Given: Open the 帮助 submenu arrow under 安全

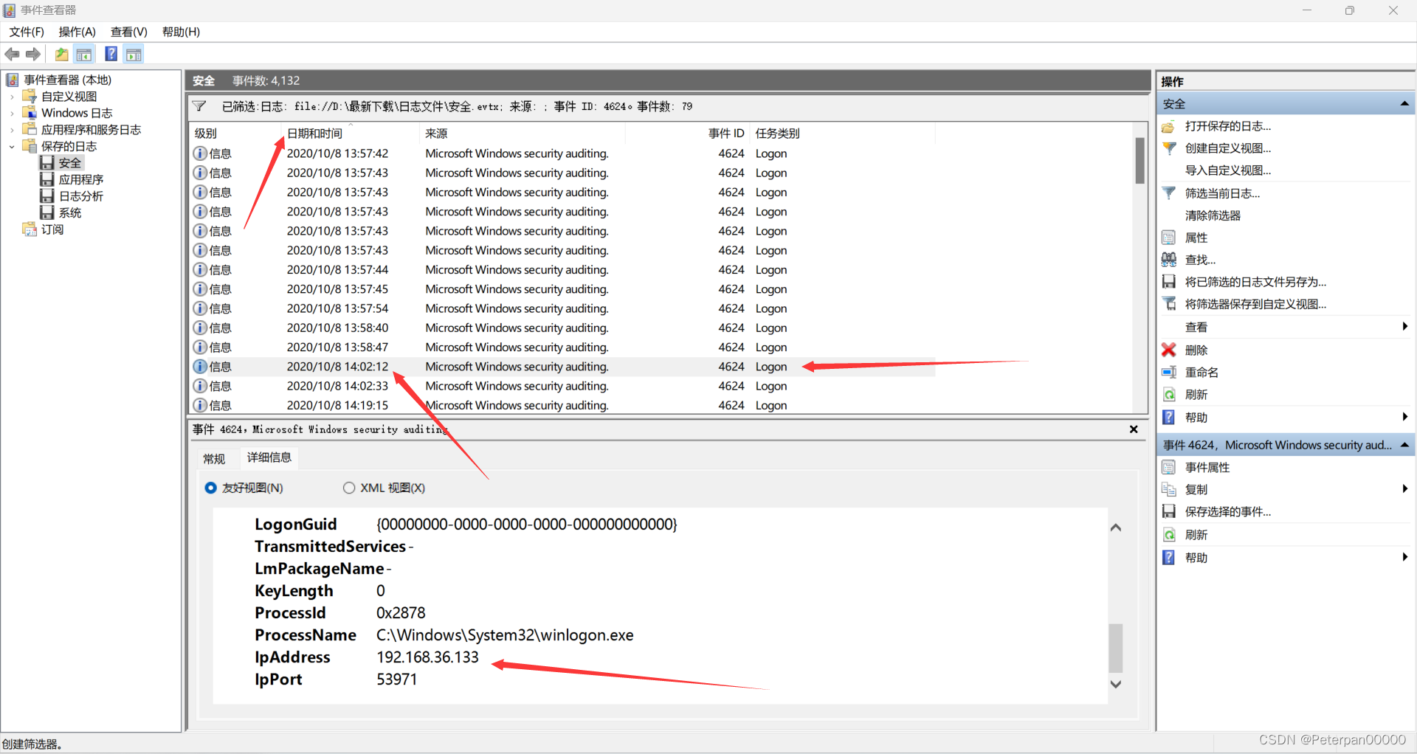Looking at the screenshot, I should [x=1404, y=418].
